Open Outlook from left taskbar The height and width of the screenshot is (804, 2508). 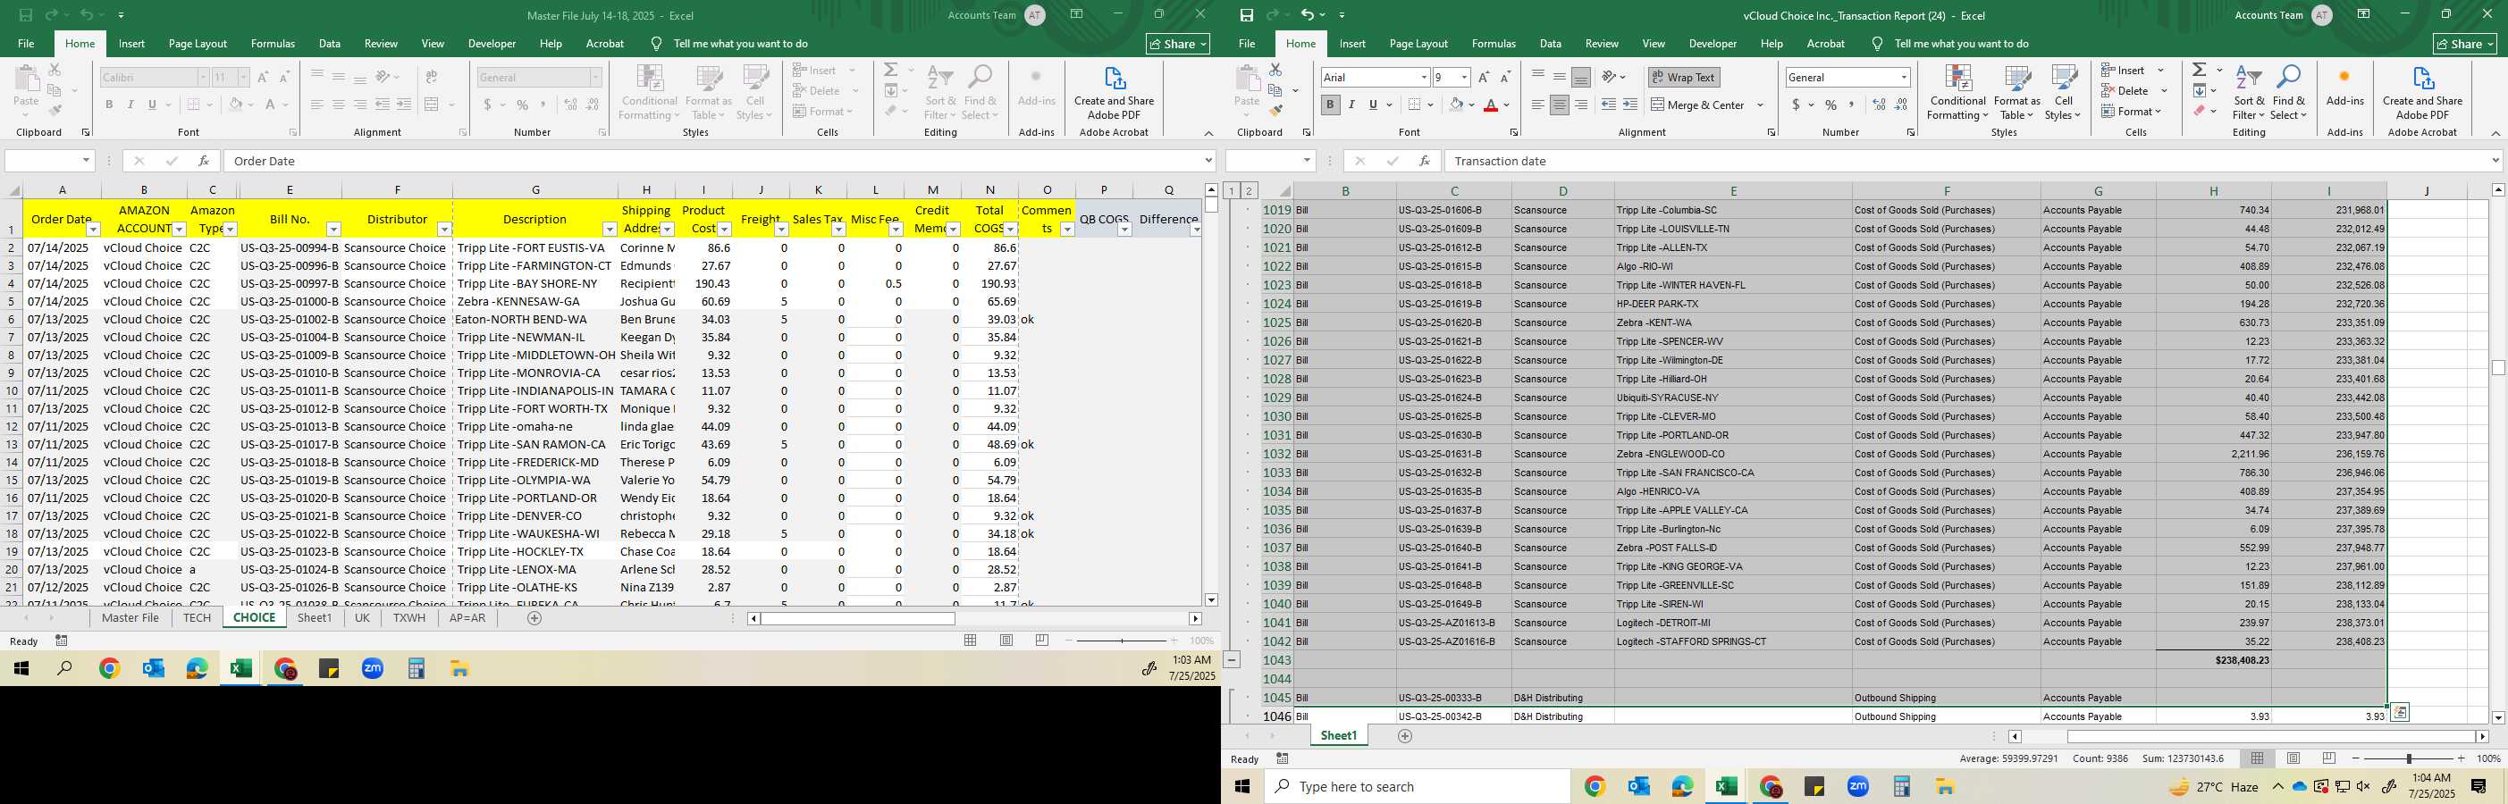[x=153, y=669]
